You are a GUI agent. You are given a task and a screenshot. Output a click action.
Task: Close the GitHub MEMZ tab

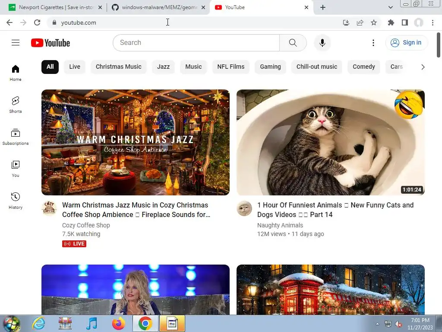click(203, 7)
